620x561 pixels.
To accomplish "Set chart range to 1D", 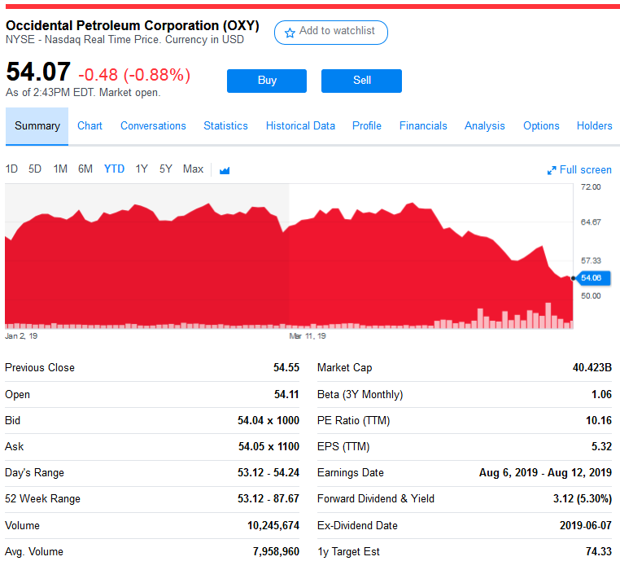I will pyautogui.click(x=11, y=169).
